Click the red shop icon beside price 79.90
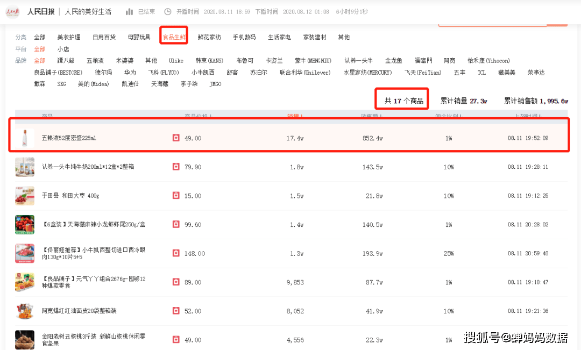This screenshot has height=350, width=581. point(175,167)
